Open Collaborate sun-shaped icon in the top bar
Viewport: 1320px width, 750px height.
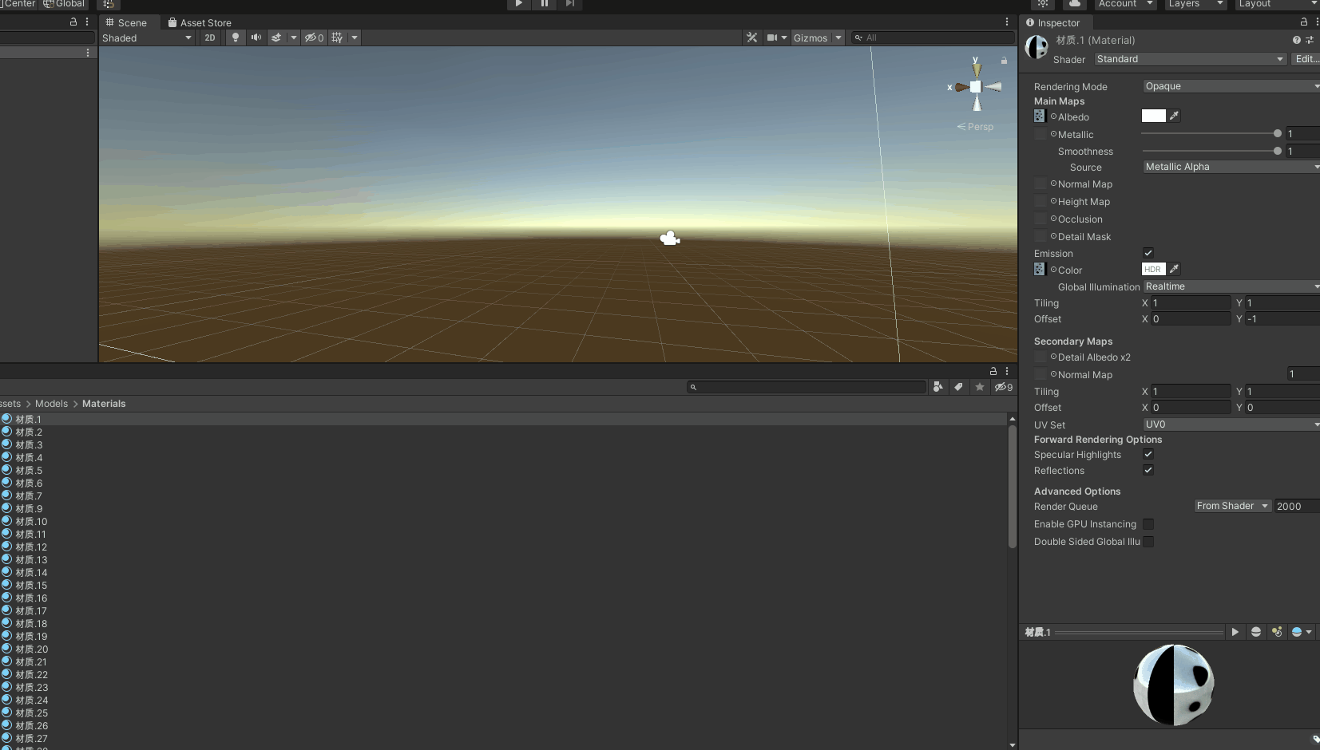click(x=1043, y=4)
